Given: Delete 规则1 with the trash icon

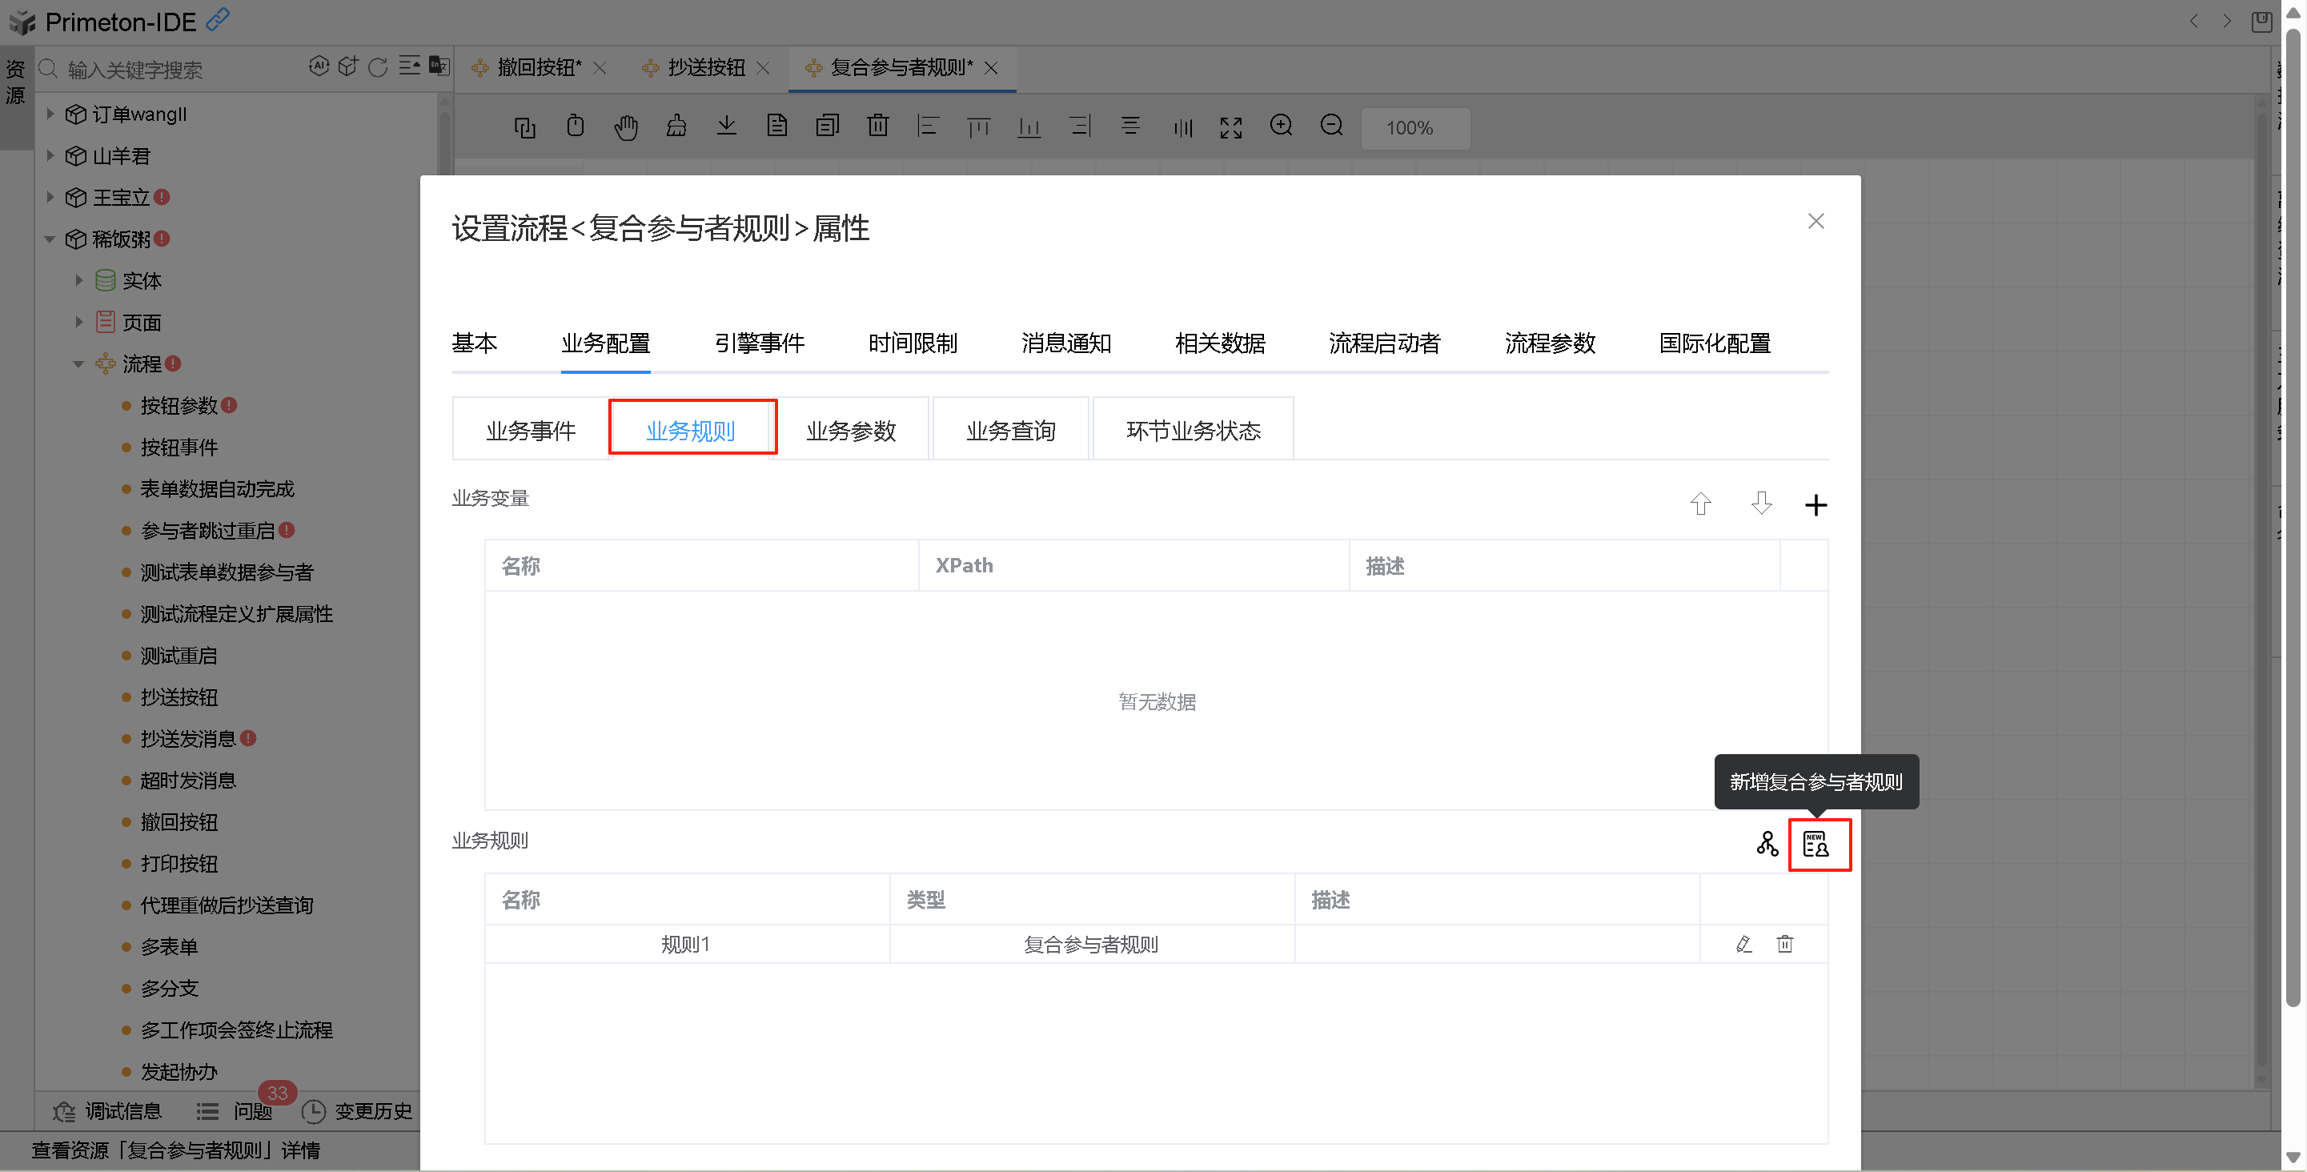Looking at the screenshot, I should [1784, 944].
